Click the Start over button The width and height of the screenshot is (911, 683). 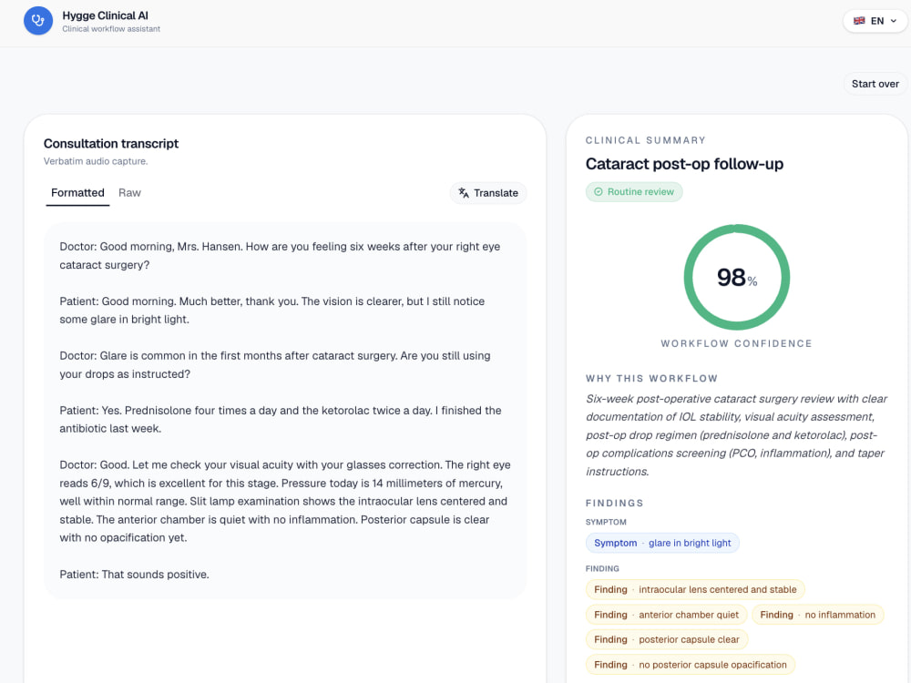coord(875,84)
